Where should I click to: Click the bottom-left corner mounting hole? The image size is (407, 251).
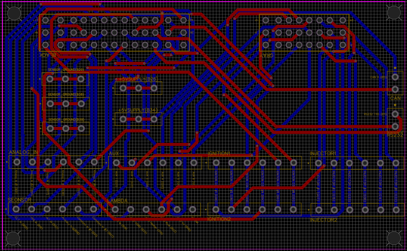click(13, 238)
